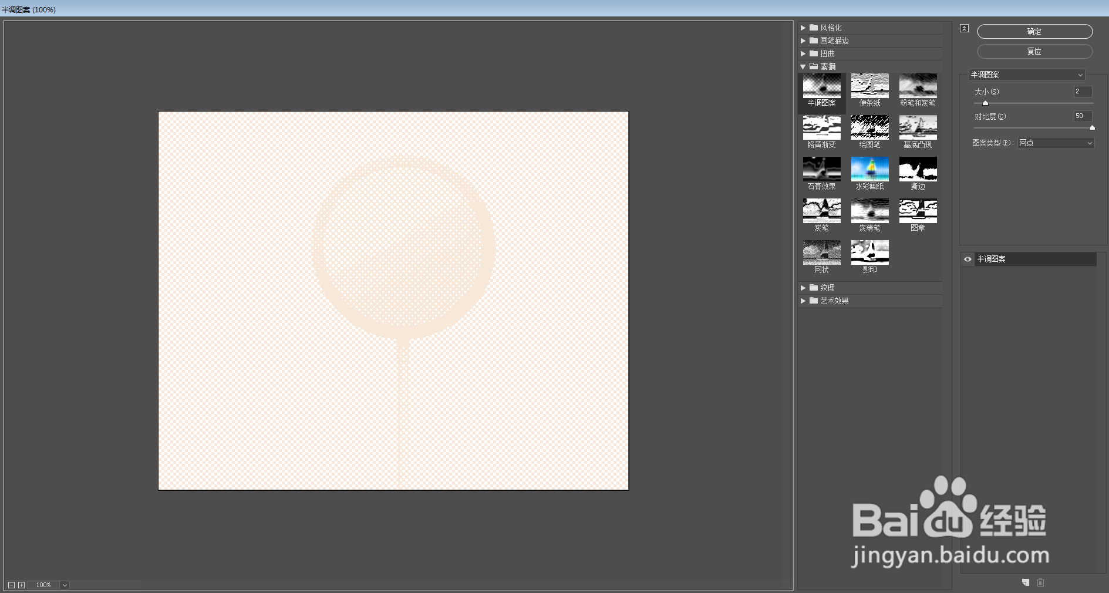The image size is (1109, 593).
Task: Click the 大小 value input field
Action: tap(1083, 92)
